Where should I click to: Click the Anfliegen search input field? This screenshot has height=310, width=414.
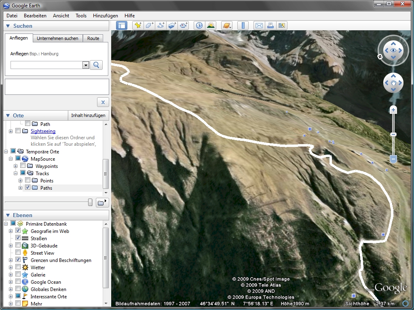coord(46,65)
